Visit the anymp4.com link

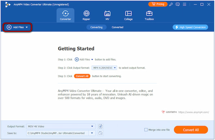click(x=194, y=112)
